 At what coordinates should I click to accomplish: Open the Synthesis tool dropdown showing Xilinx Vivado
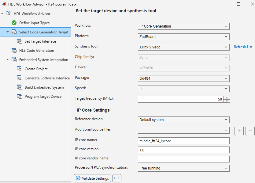click(x=184, y=47)
